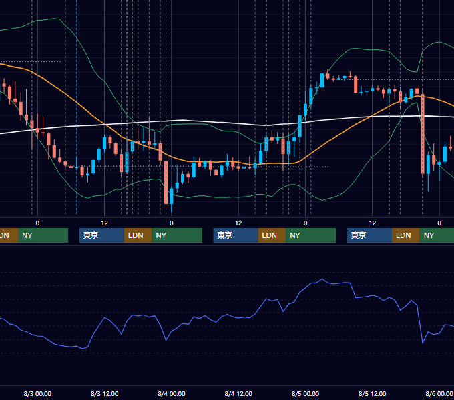Click the last LDN session block (8/5)
Screen dimensions: 454x400
click(x=406, y=235)
